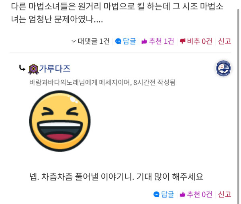The height and width of the screenshot is (204, 241).
Task: Click the purple thumbs-up icon beside 추천 0건
Action: coord(182,194)
